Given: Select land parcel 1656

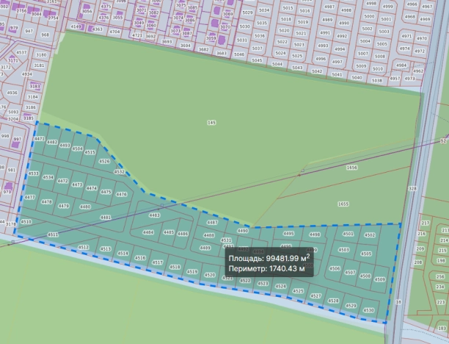Looking at the screenshot, I should tap(351, 168).
